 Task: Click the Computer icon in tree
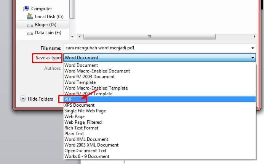coord(26,8)
